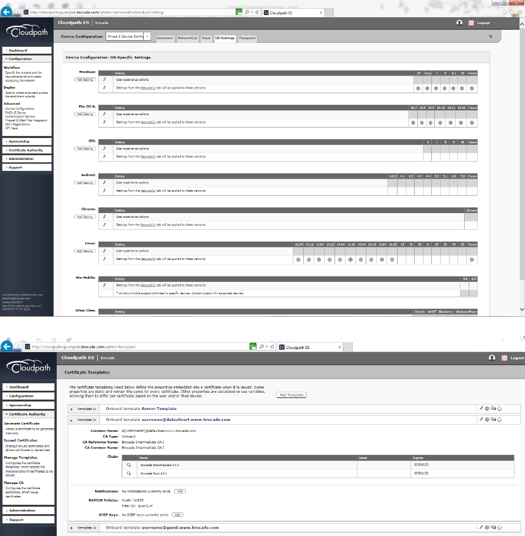The height and width of the screenshot is (536, 525).
Task: Edit Linux network settings row pencil icon
Action: [x=105, y=259]
